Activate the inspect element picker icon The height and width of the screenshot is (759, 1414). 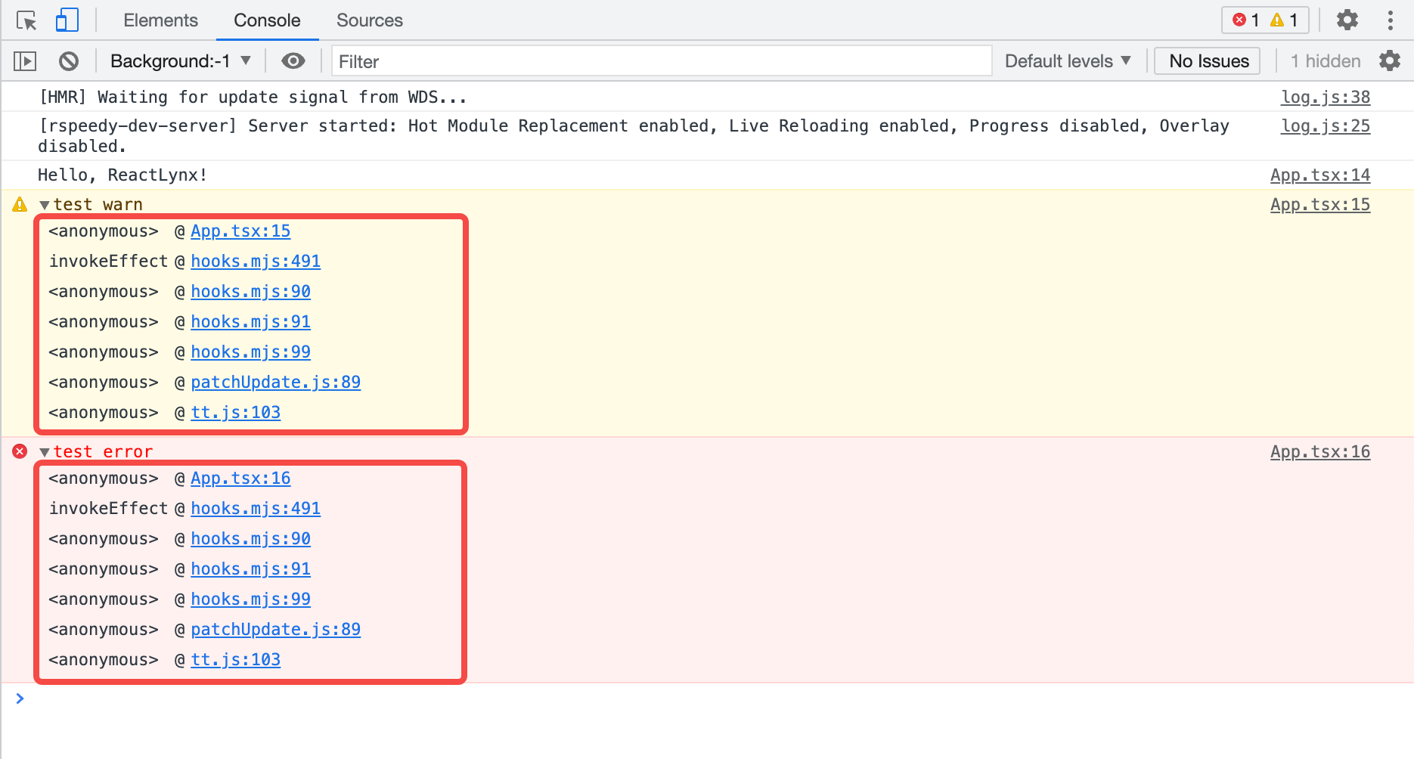click(26, 20)
